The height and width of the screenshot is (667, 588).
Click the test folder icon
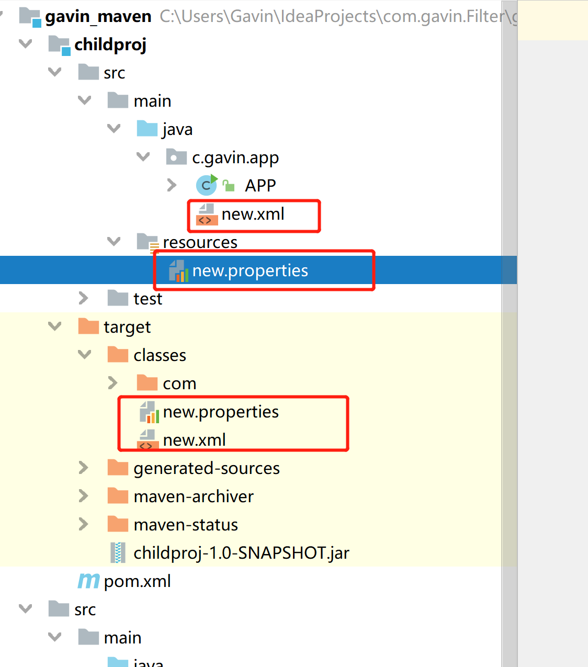coord(118,298)
